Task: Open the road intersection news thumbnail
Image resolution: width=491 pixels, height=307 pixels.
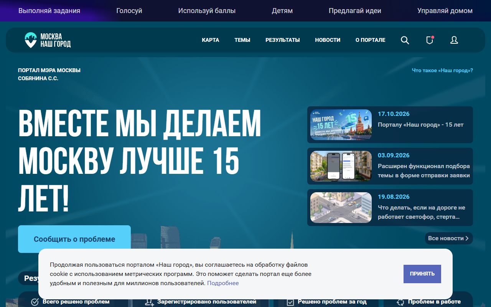Action: pos(341,208)
